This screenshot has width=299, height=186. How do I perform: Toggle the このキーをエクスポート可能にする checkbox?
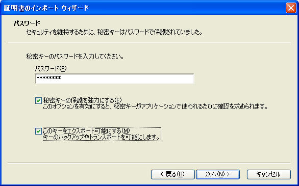(38, 131)
